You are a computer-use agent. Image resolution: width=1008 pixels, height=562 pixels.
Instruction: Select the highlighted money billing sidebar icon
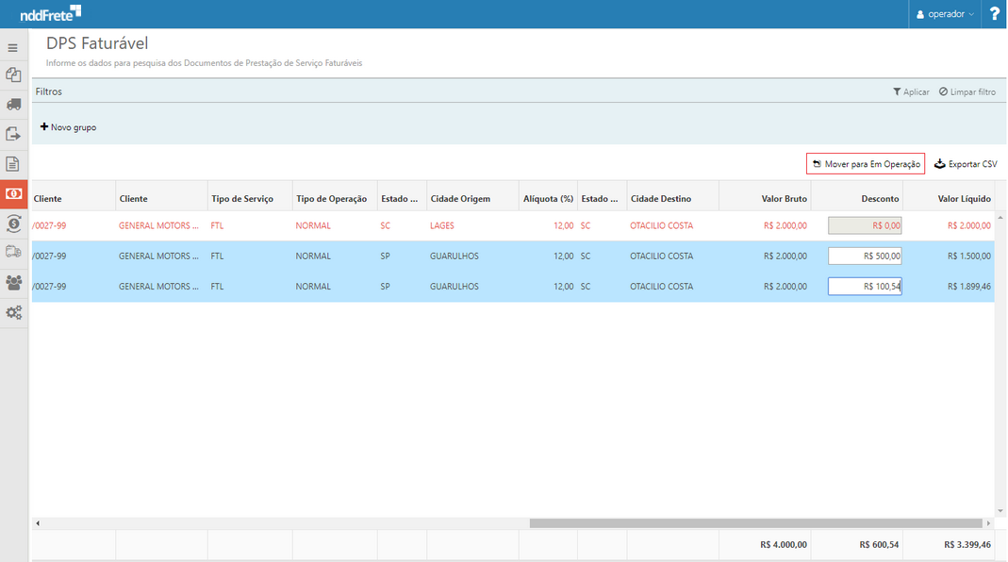coord(14,193)
